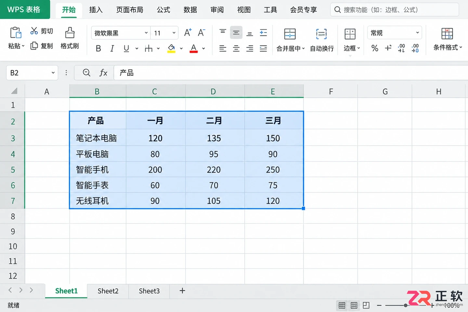Click the magnifier icon in formula bar

click(86, 72)
